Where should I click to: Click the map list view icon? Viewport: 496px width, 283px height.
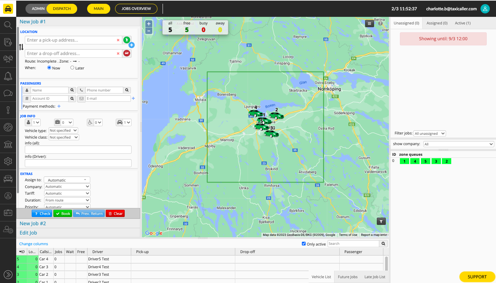pos(369,23)
